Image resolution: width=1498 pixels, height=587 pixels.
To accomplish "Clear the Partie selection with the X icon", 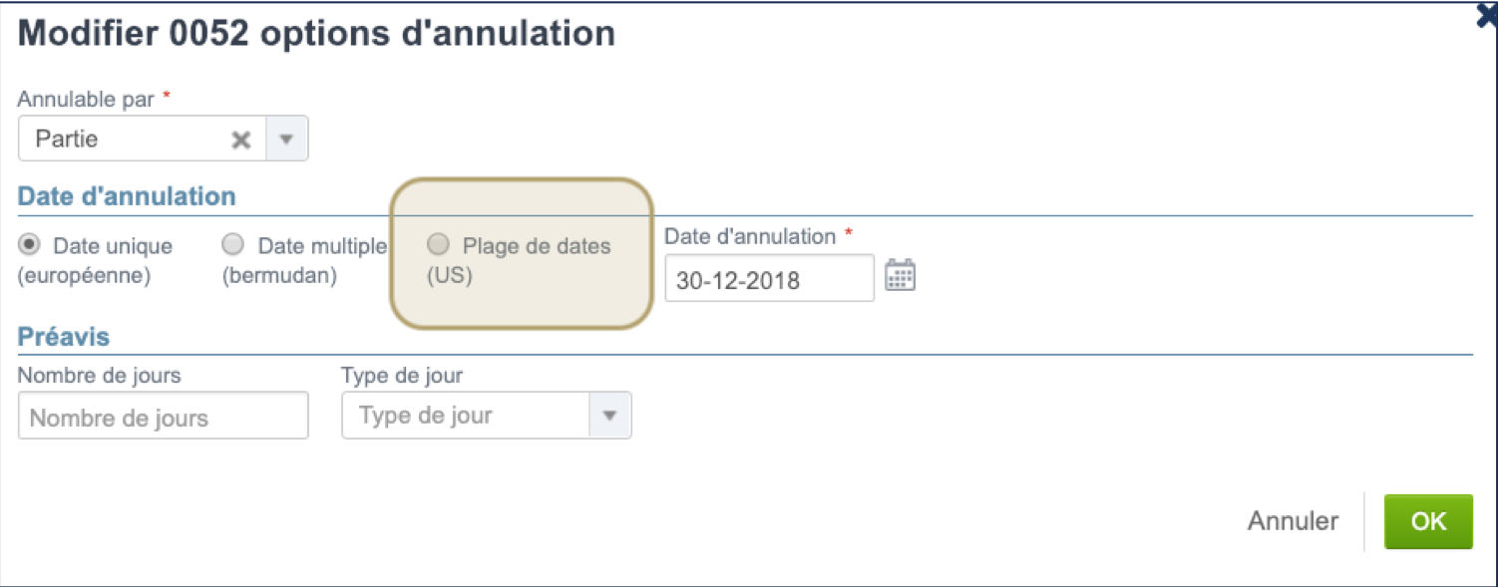I will pos(239,139).
